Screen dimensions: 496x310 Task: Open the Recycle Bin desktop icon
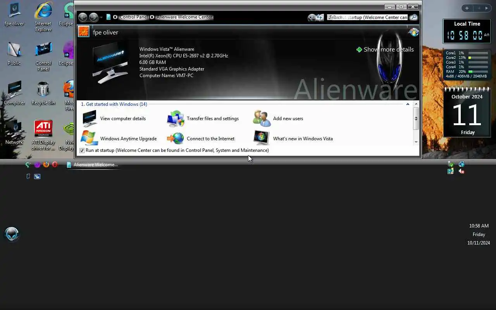point(43,93)
